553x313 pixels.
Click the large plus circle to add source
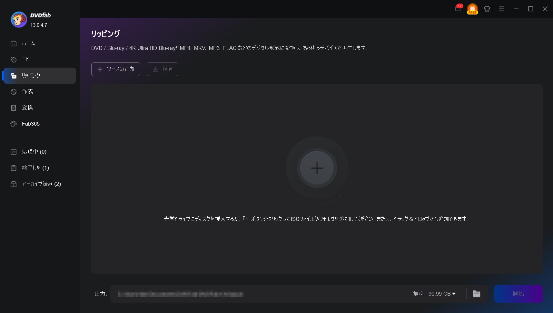317,168
